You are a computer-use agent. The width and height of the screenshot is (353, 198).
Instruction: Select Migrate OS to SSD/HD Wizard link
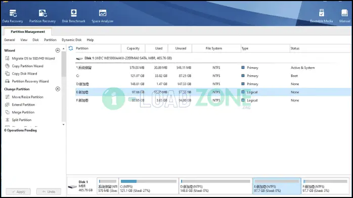(x=33, y=59)
